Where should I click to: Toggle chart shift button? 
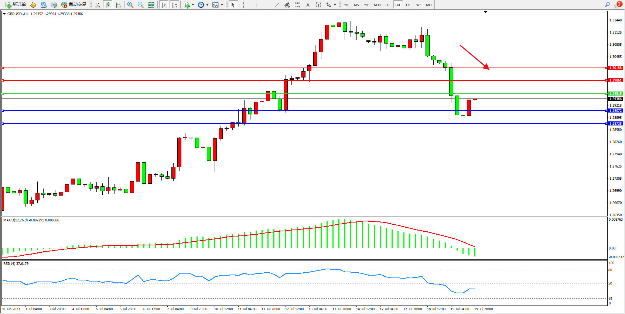coord(174,5)
